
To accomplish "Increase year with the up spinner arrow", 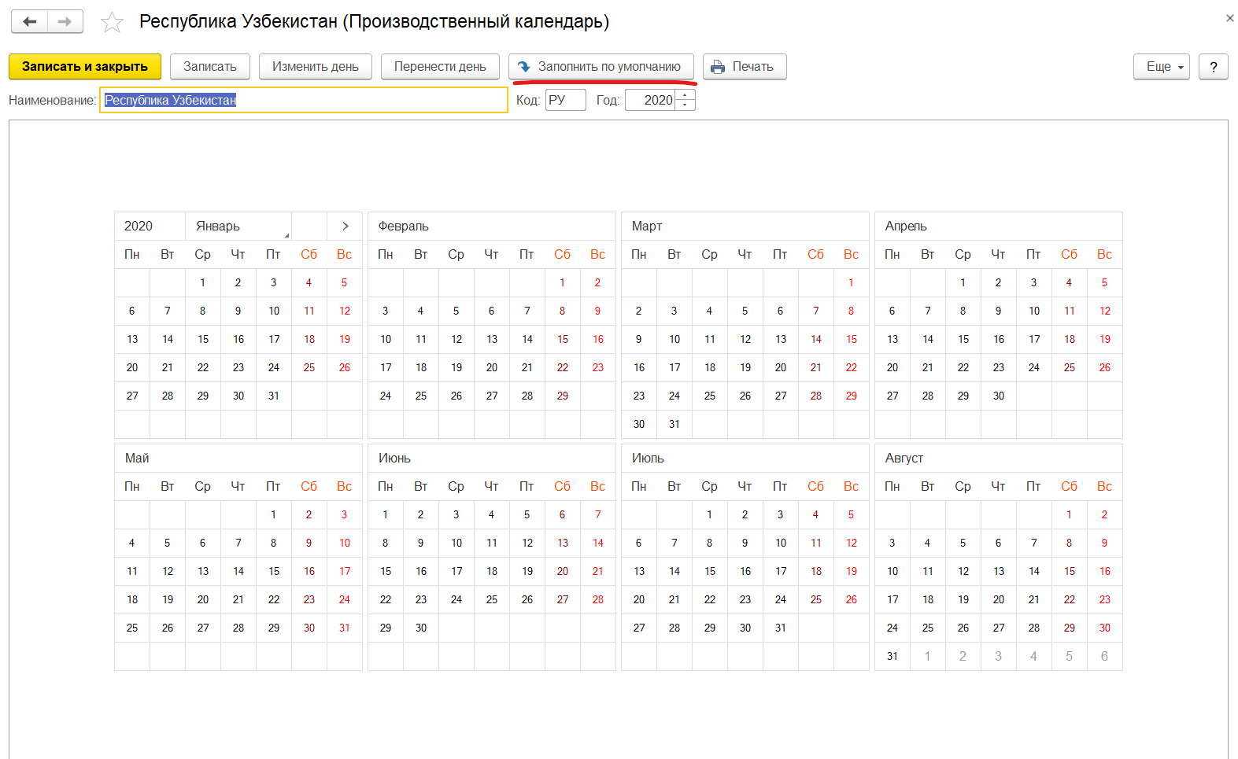I will (x=686, y=95).
